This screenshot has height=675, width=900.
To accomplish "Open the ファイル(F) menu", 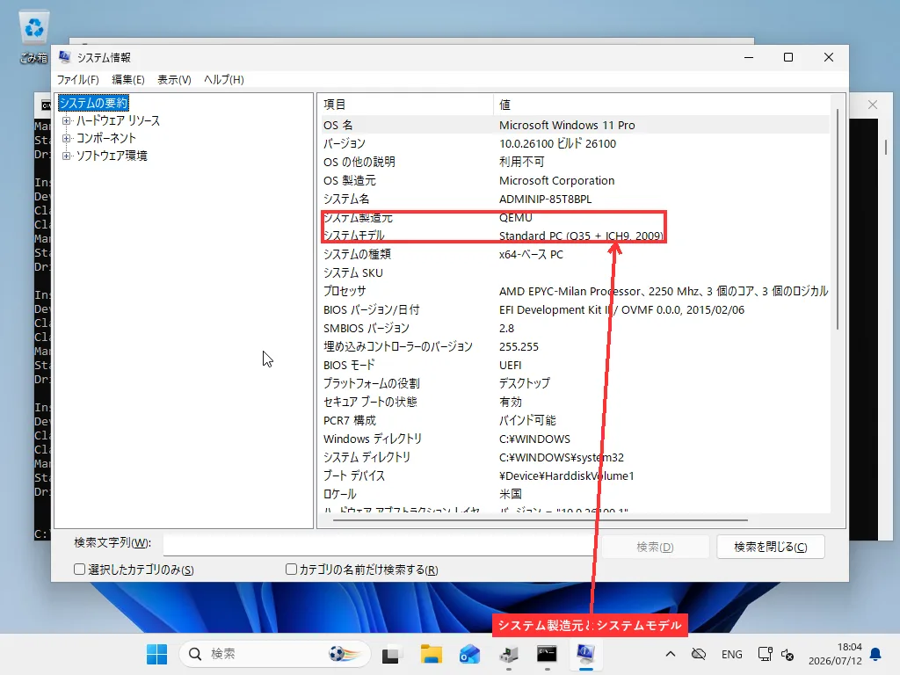I will click(77, 80).
